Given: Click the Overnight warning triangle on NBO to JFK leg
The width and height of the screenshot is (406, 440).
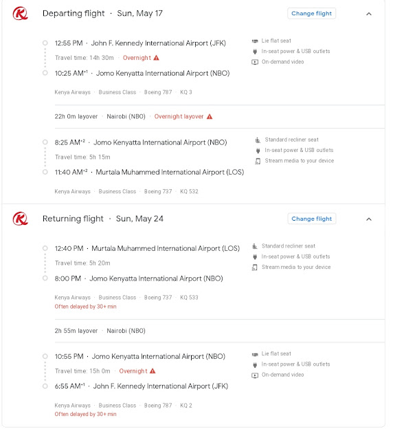Looking at the screenshot, I should click(x=153, y=371).
